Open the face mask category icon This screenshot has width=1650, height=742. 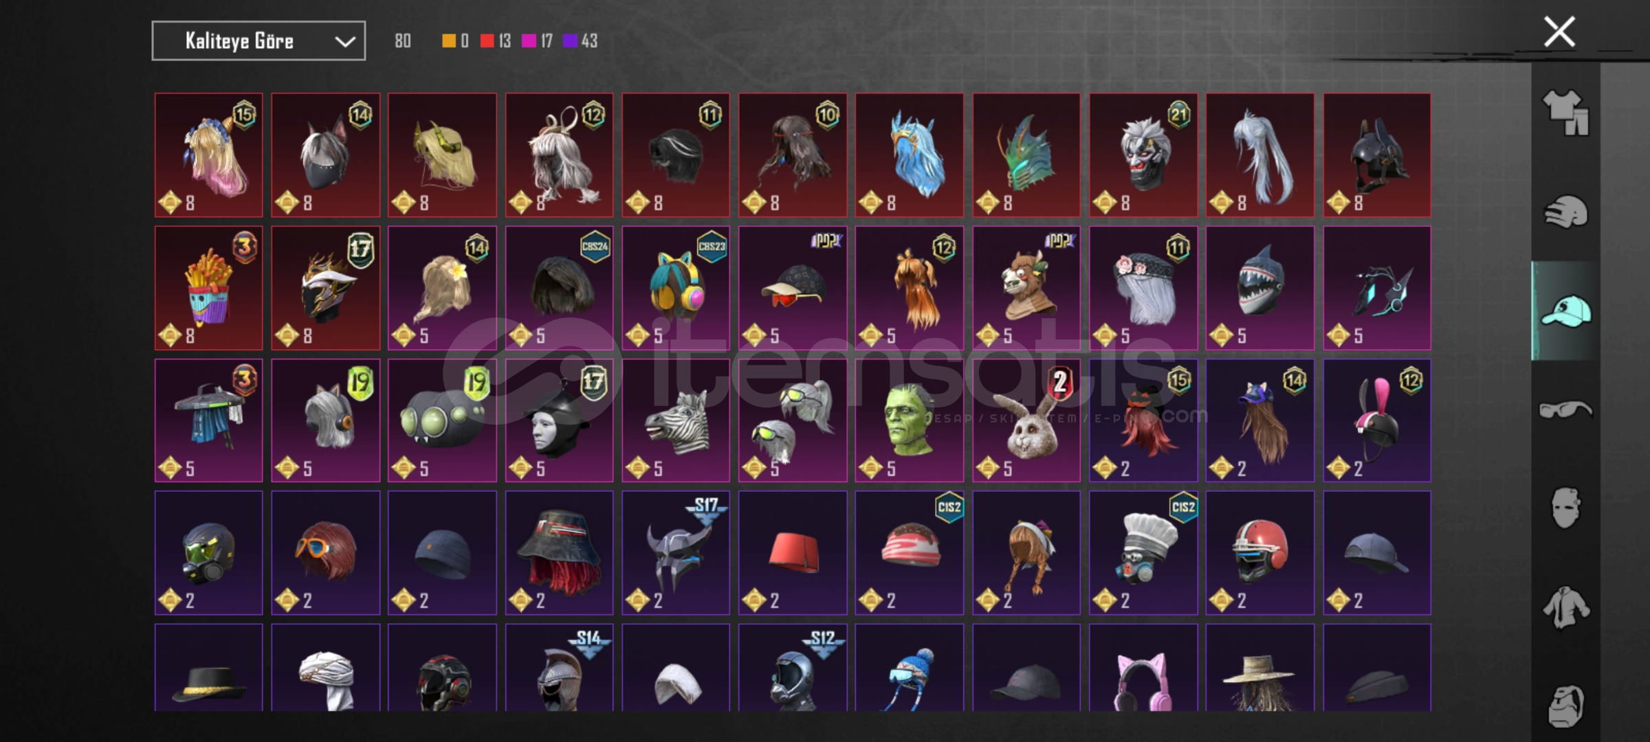coord(1565,508)
